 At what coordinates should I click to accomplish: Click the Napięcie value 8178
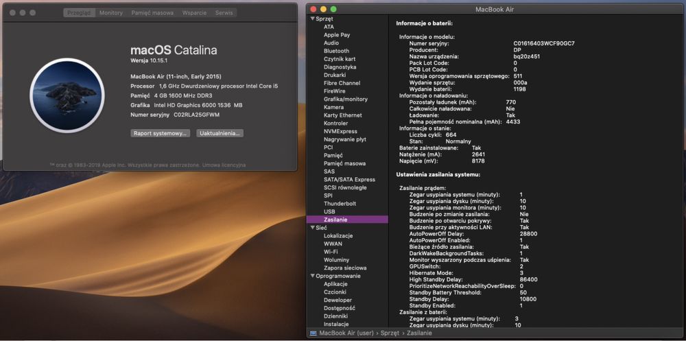[x=478, y=161]
